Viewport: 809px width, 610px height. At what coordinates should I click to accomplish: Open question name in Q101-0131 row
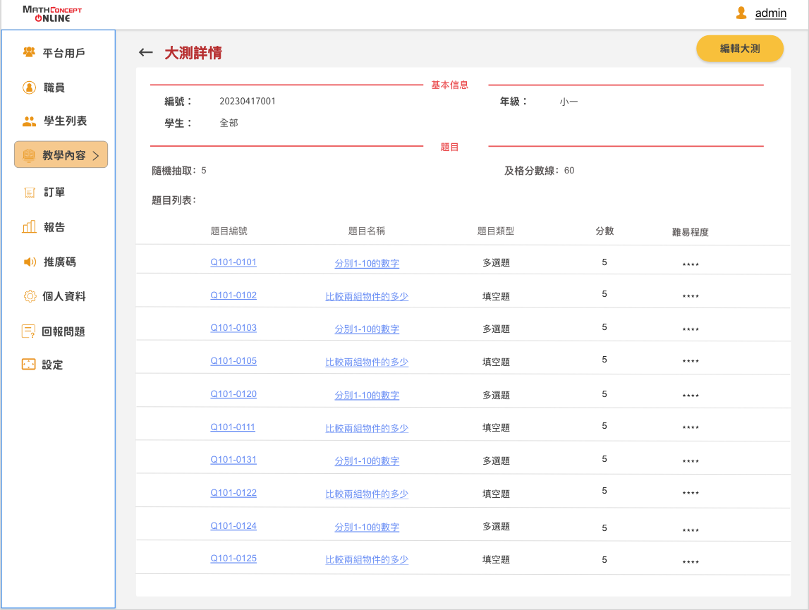367,460
